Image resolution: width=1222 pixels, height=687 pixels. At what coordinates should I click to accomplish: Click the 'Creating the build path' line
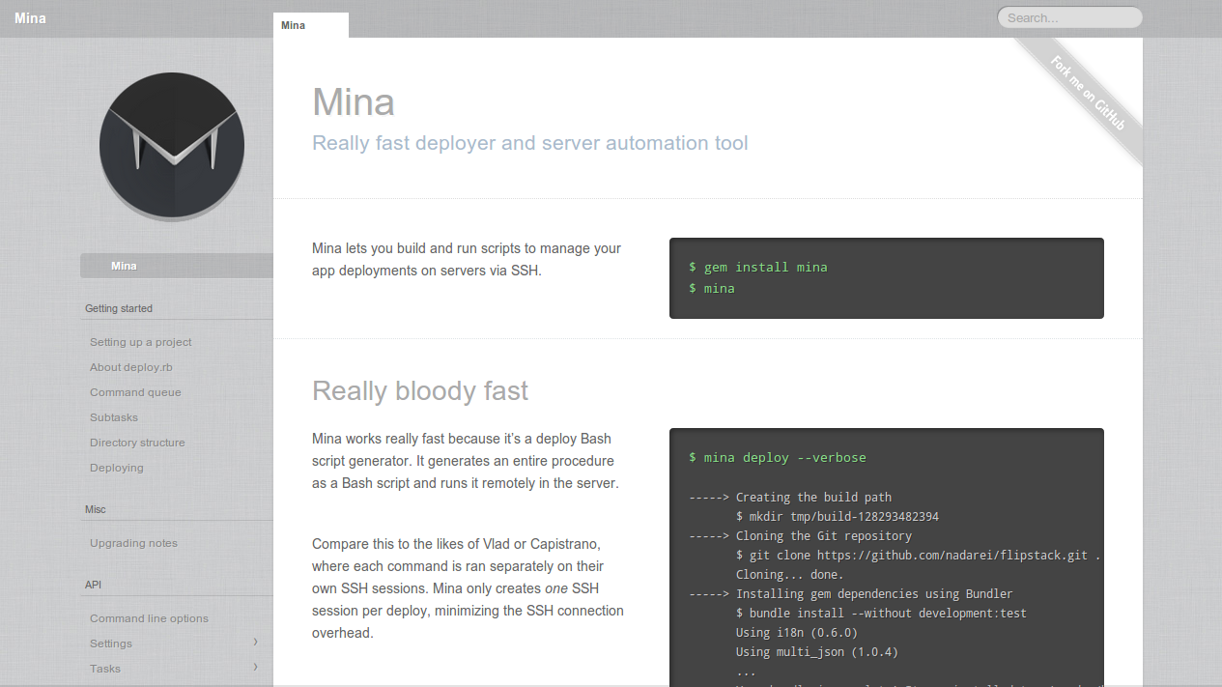(790, 497)
